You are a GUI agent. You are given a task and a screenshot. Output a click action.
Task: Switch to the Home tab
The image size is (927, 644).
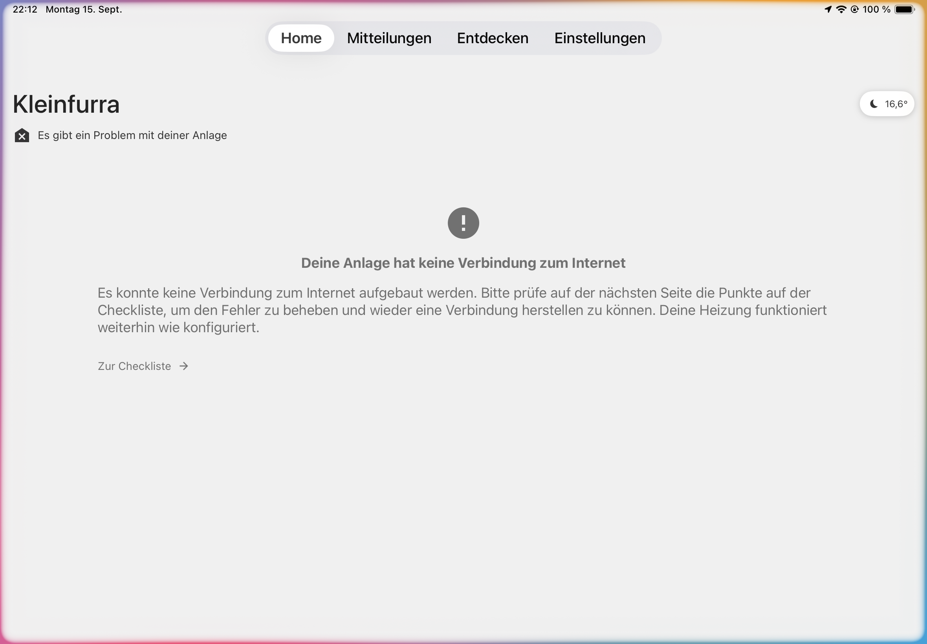tap(301, 38)
